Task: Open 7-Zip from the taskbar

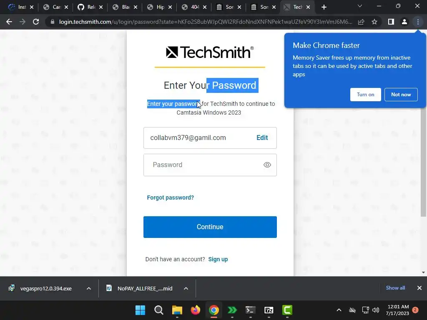Action: (269, 310)
